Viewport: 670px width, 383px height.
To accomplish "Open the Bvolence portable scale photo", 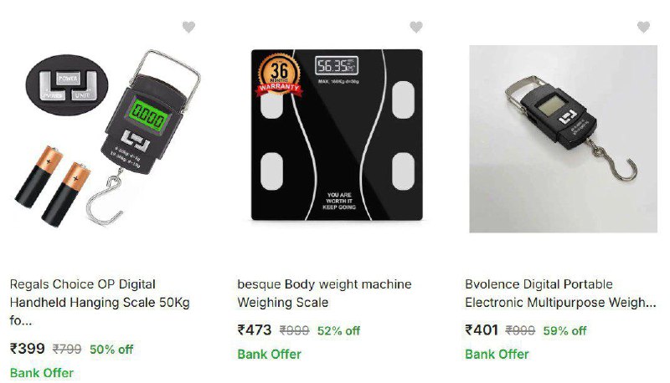I will click(563, 139).
